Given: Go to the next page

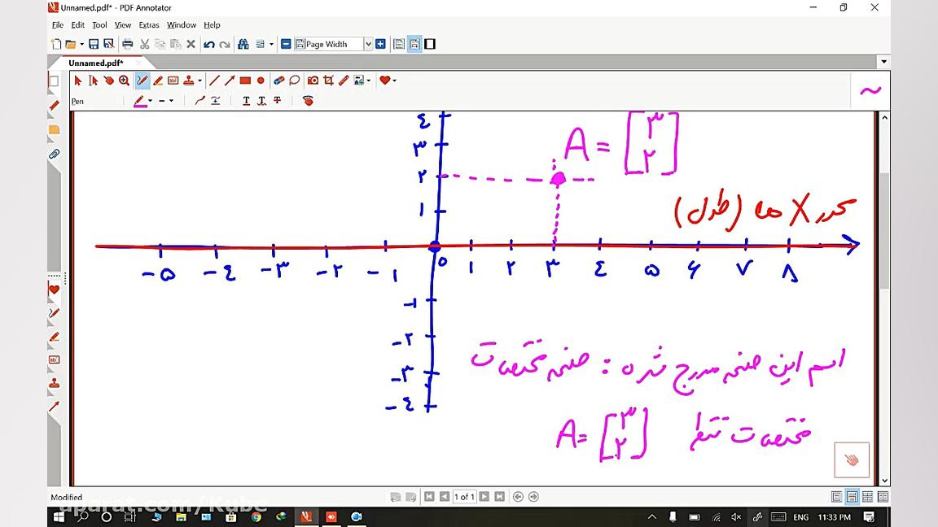Looking at the screenshot, I should (x=484, y=497).
